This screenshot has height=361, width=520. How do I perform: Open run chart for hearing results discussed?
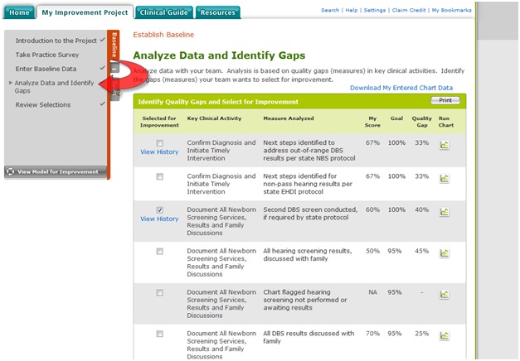[x=444, y=252]
